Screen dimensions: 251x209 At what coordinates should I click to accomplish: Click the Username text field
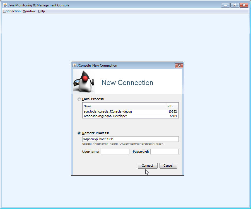[x=115, y=152]
